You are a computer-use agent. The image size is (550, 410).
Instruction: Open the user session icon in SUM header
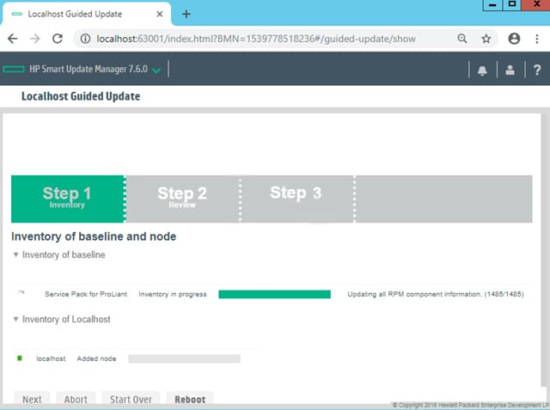tap(510, 70)
